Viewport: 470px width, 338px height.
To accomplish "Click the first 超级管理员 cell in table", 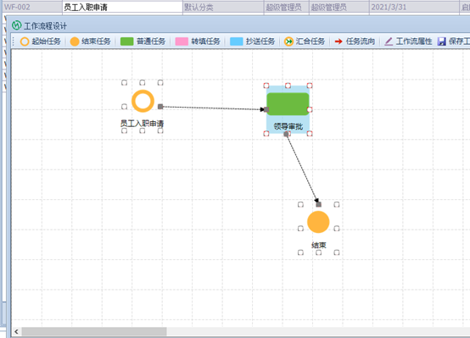I will point(286,7).
